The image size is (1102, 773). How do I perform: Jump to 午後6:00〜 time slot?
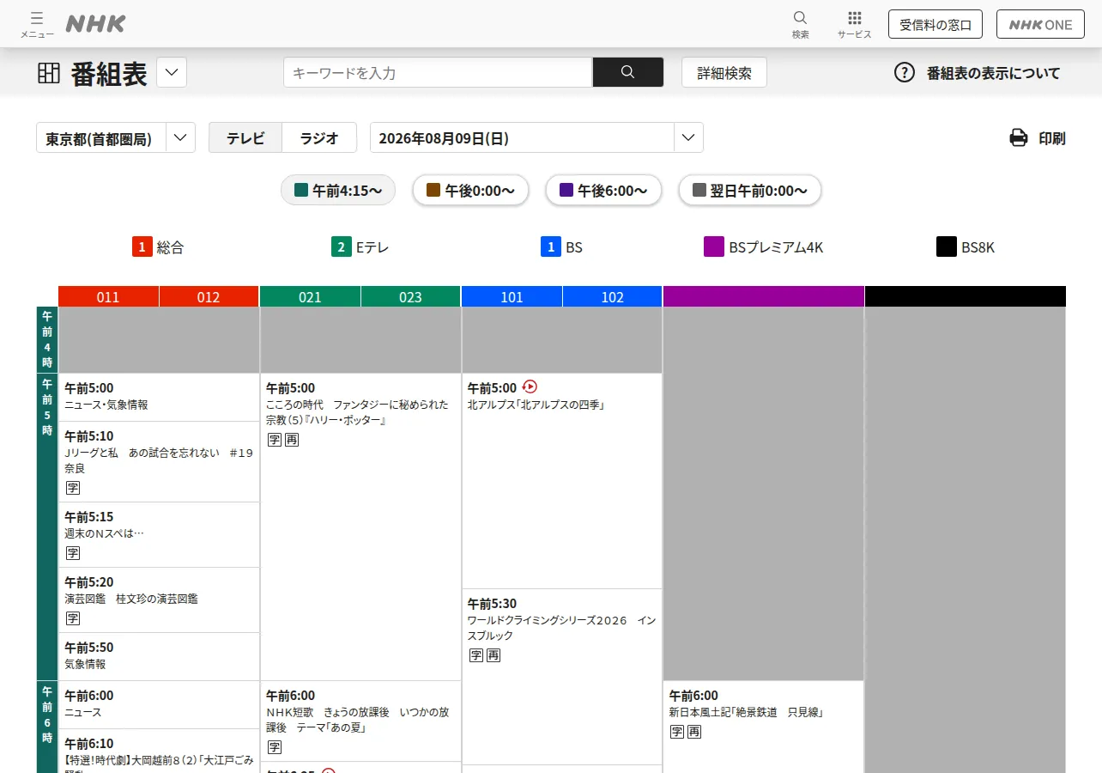(x=603, y=190)
